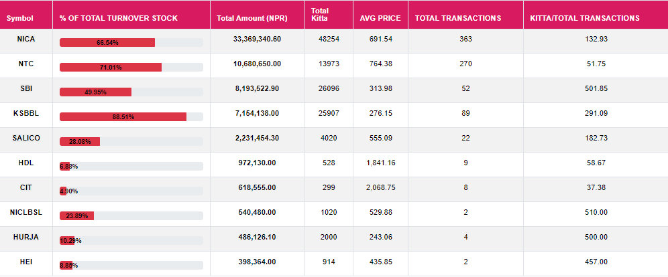This screenshot has height=277, width=668.
Task: Click total amount 398,364.00
Action: click(257, 262)
